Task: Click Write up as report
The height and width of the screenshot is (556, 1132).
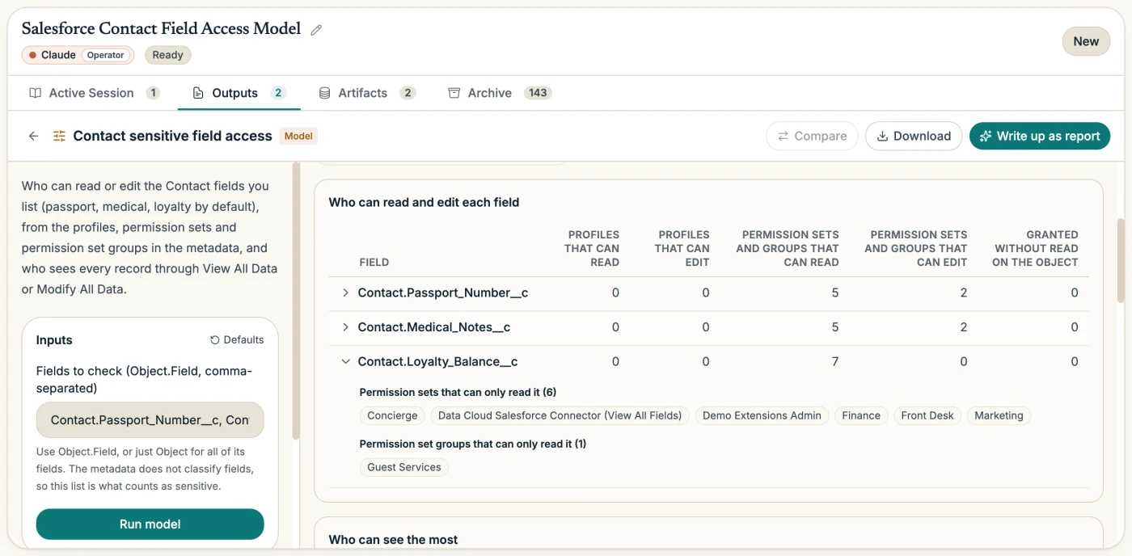Action: coord(1040,136)
